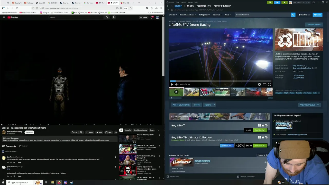Click into Search the store field
Screen dimensions: 329x185
click(x=263, y=15)
